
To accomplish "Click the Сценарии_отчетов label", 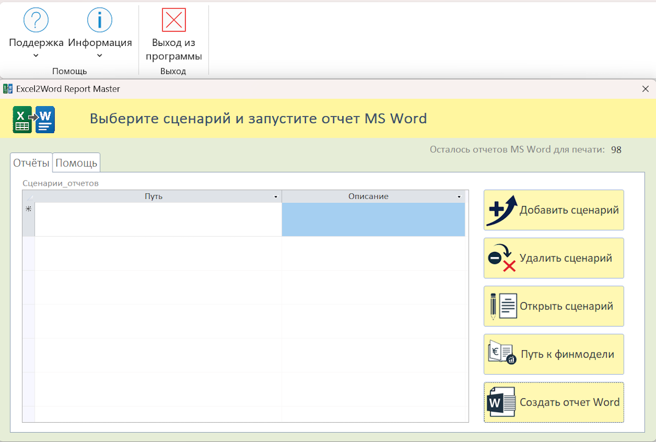I will tap(61, 183).
